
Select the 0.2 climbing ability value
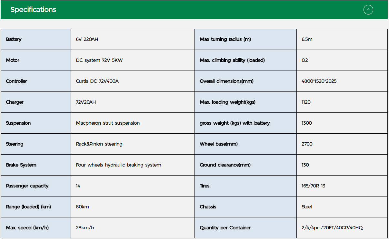[x=304, y=60]
